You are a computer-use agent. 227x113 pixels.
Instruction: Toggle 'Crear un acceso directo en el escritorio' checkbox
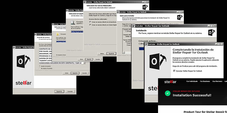[x=90, y=22]
